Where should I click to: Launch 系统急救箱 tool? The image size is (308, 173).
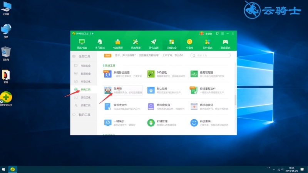(209, 107)
